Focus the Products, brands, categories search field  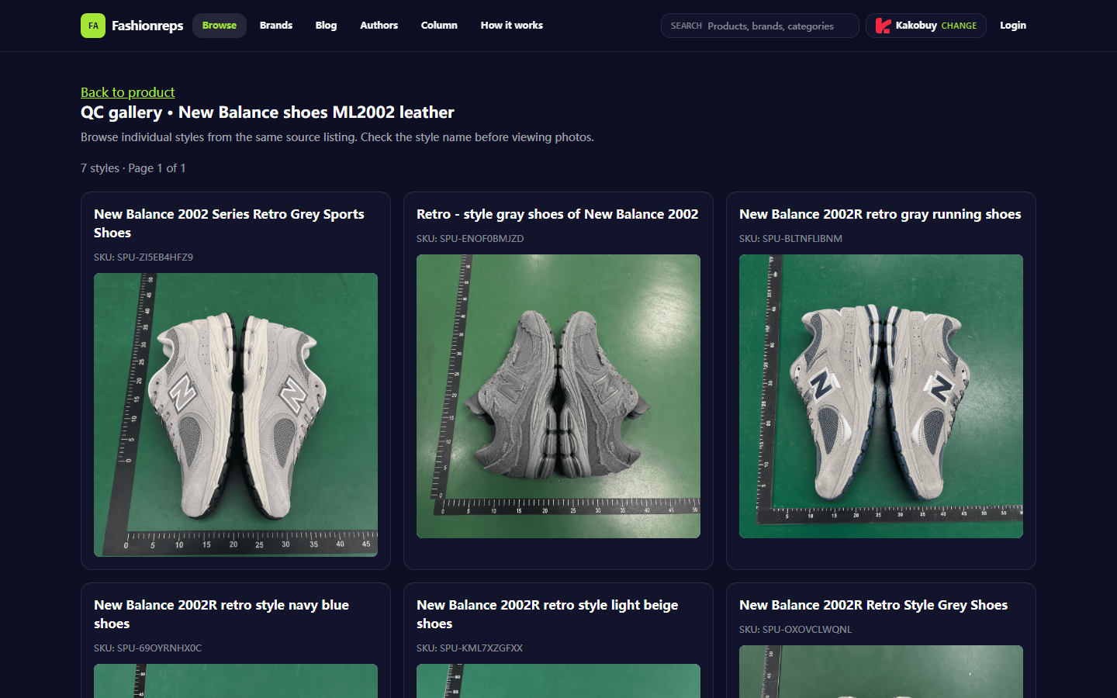pos(760,26)
